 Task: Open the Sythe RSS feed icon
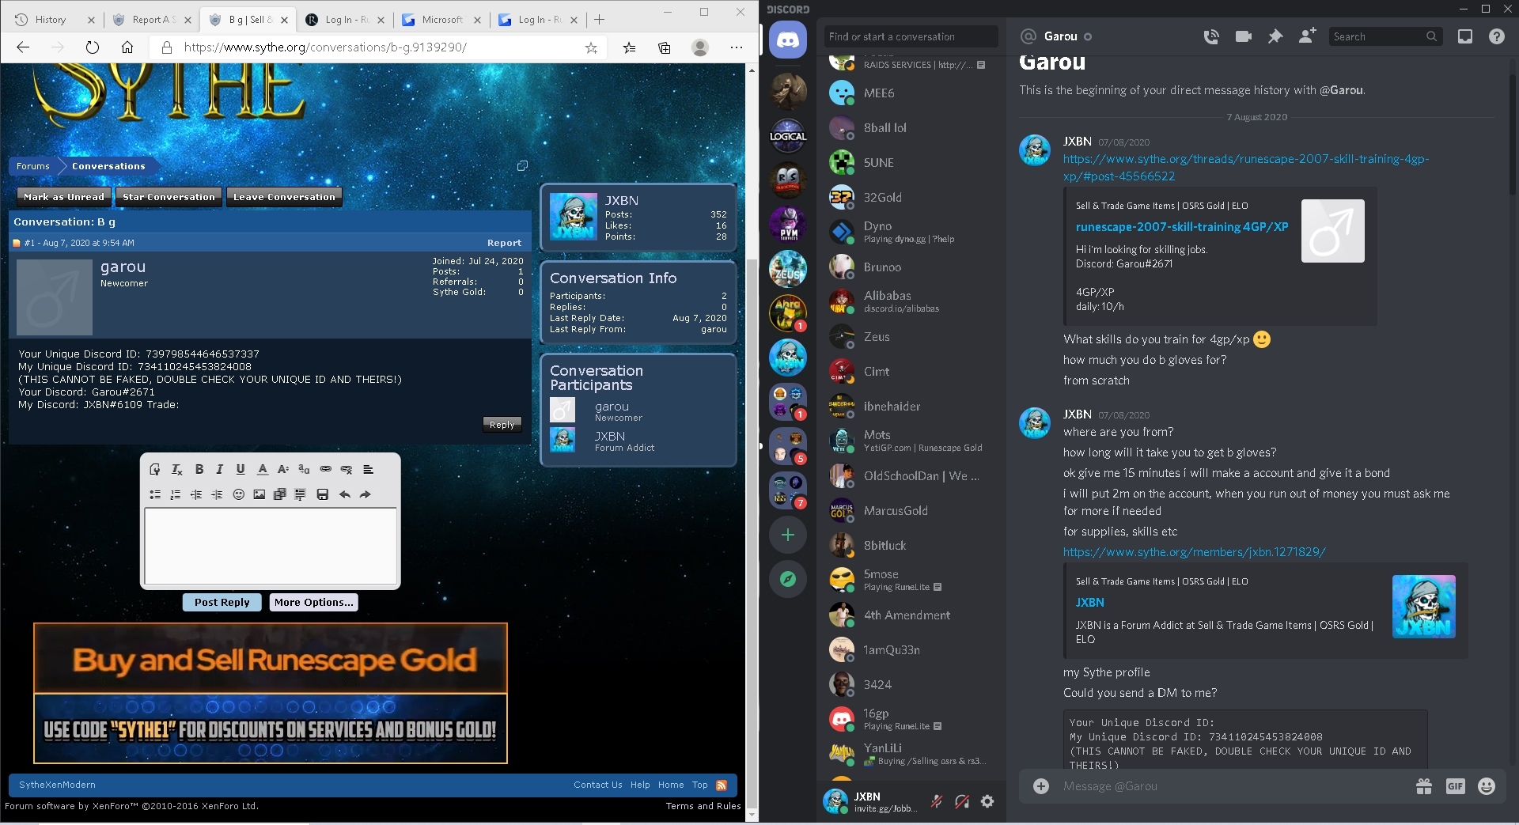[x=722, y=785]
